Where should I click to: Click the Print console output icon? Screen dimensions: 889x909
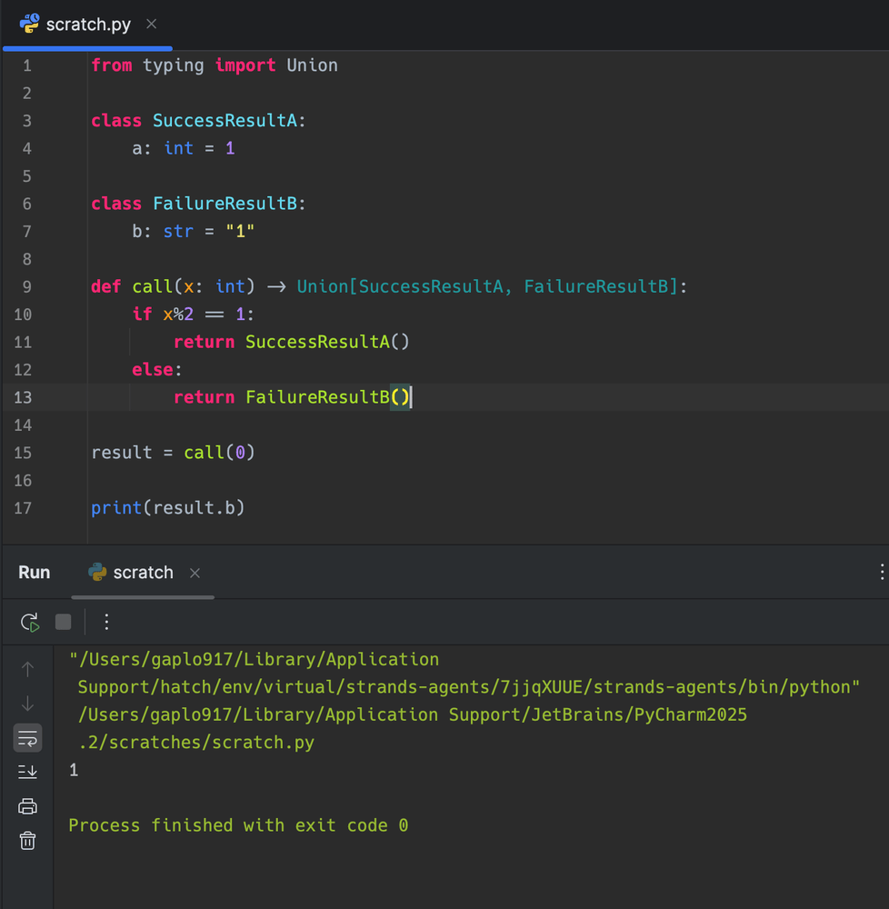pos(27,806)
